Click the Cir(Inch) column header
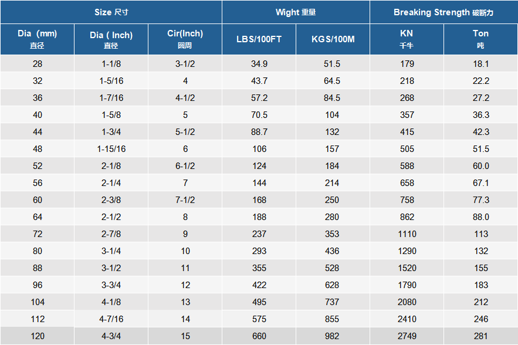 pyautogui.click(x=185, y=39)
